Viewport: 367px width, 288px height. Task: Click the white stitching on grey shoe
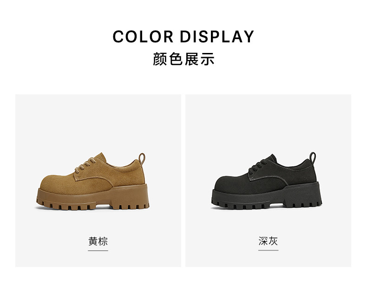click(x=269, y=177)
